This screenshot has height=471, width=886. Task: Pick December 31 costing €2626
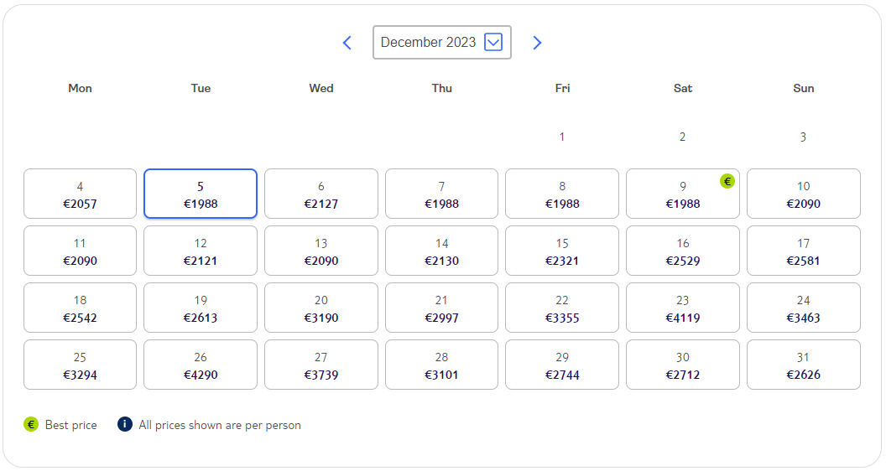click(804, 365)
